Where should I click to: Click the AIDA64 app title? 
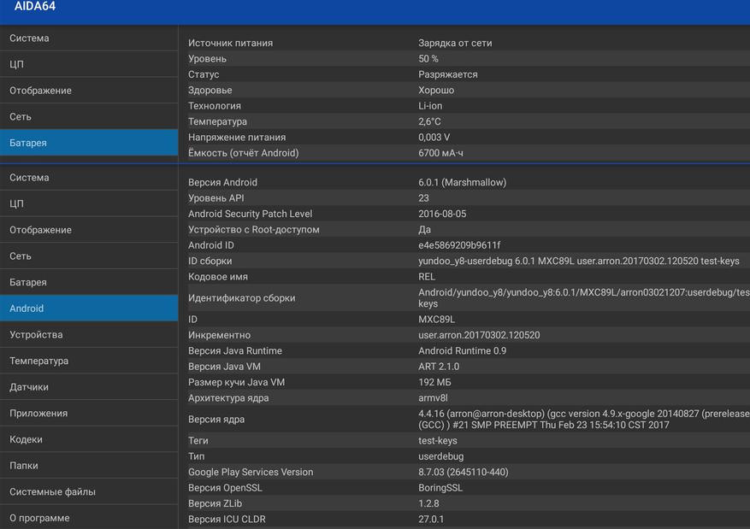pyautogui.click(x=35, y=6)
